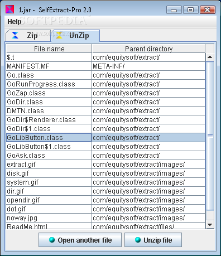Click parent directory cell of noway.jpg row

148,218
